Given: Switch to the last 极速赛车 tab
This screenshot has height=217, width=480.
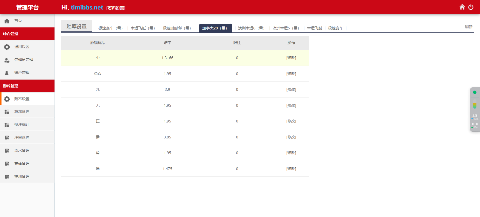Looking at the screenshot, I should 335,28.
